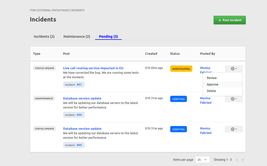The height and width of the screenshot is (166, 267).
Task: Select the Pending (3) tab
Action: tap(108, 36)
